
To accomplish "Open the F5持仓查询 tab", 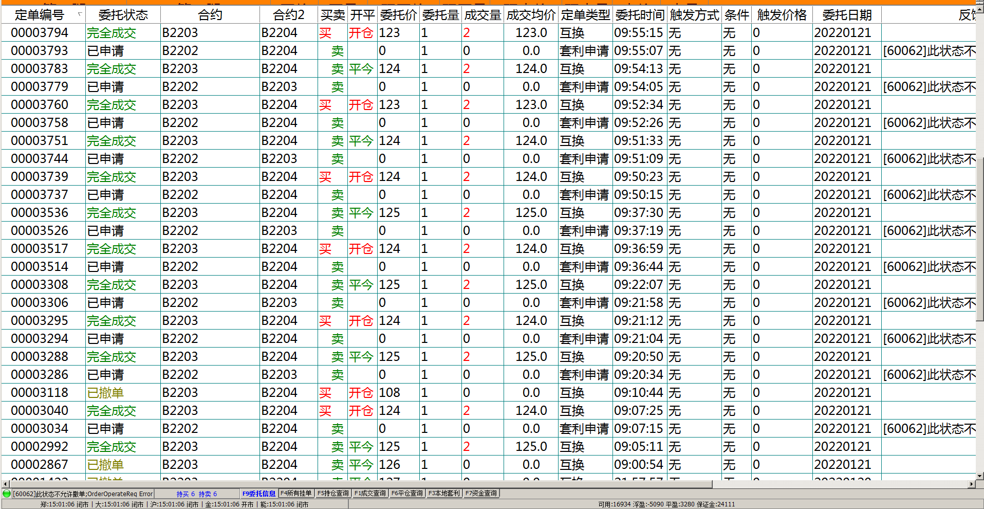I will tap(333, 494).
